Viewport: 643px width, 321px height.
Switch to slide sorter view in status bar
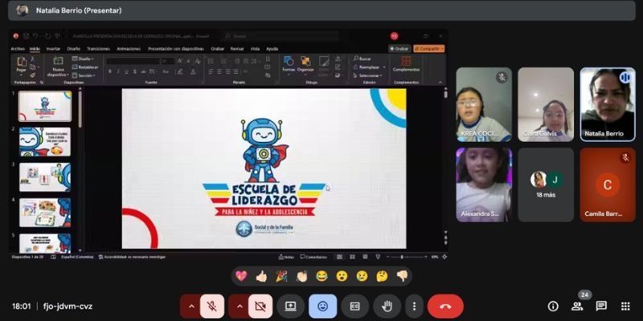(x=352, y=257)
